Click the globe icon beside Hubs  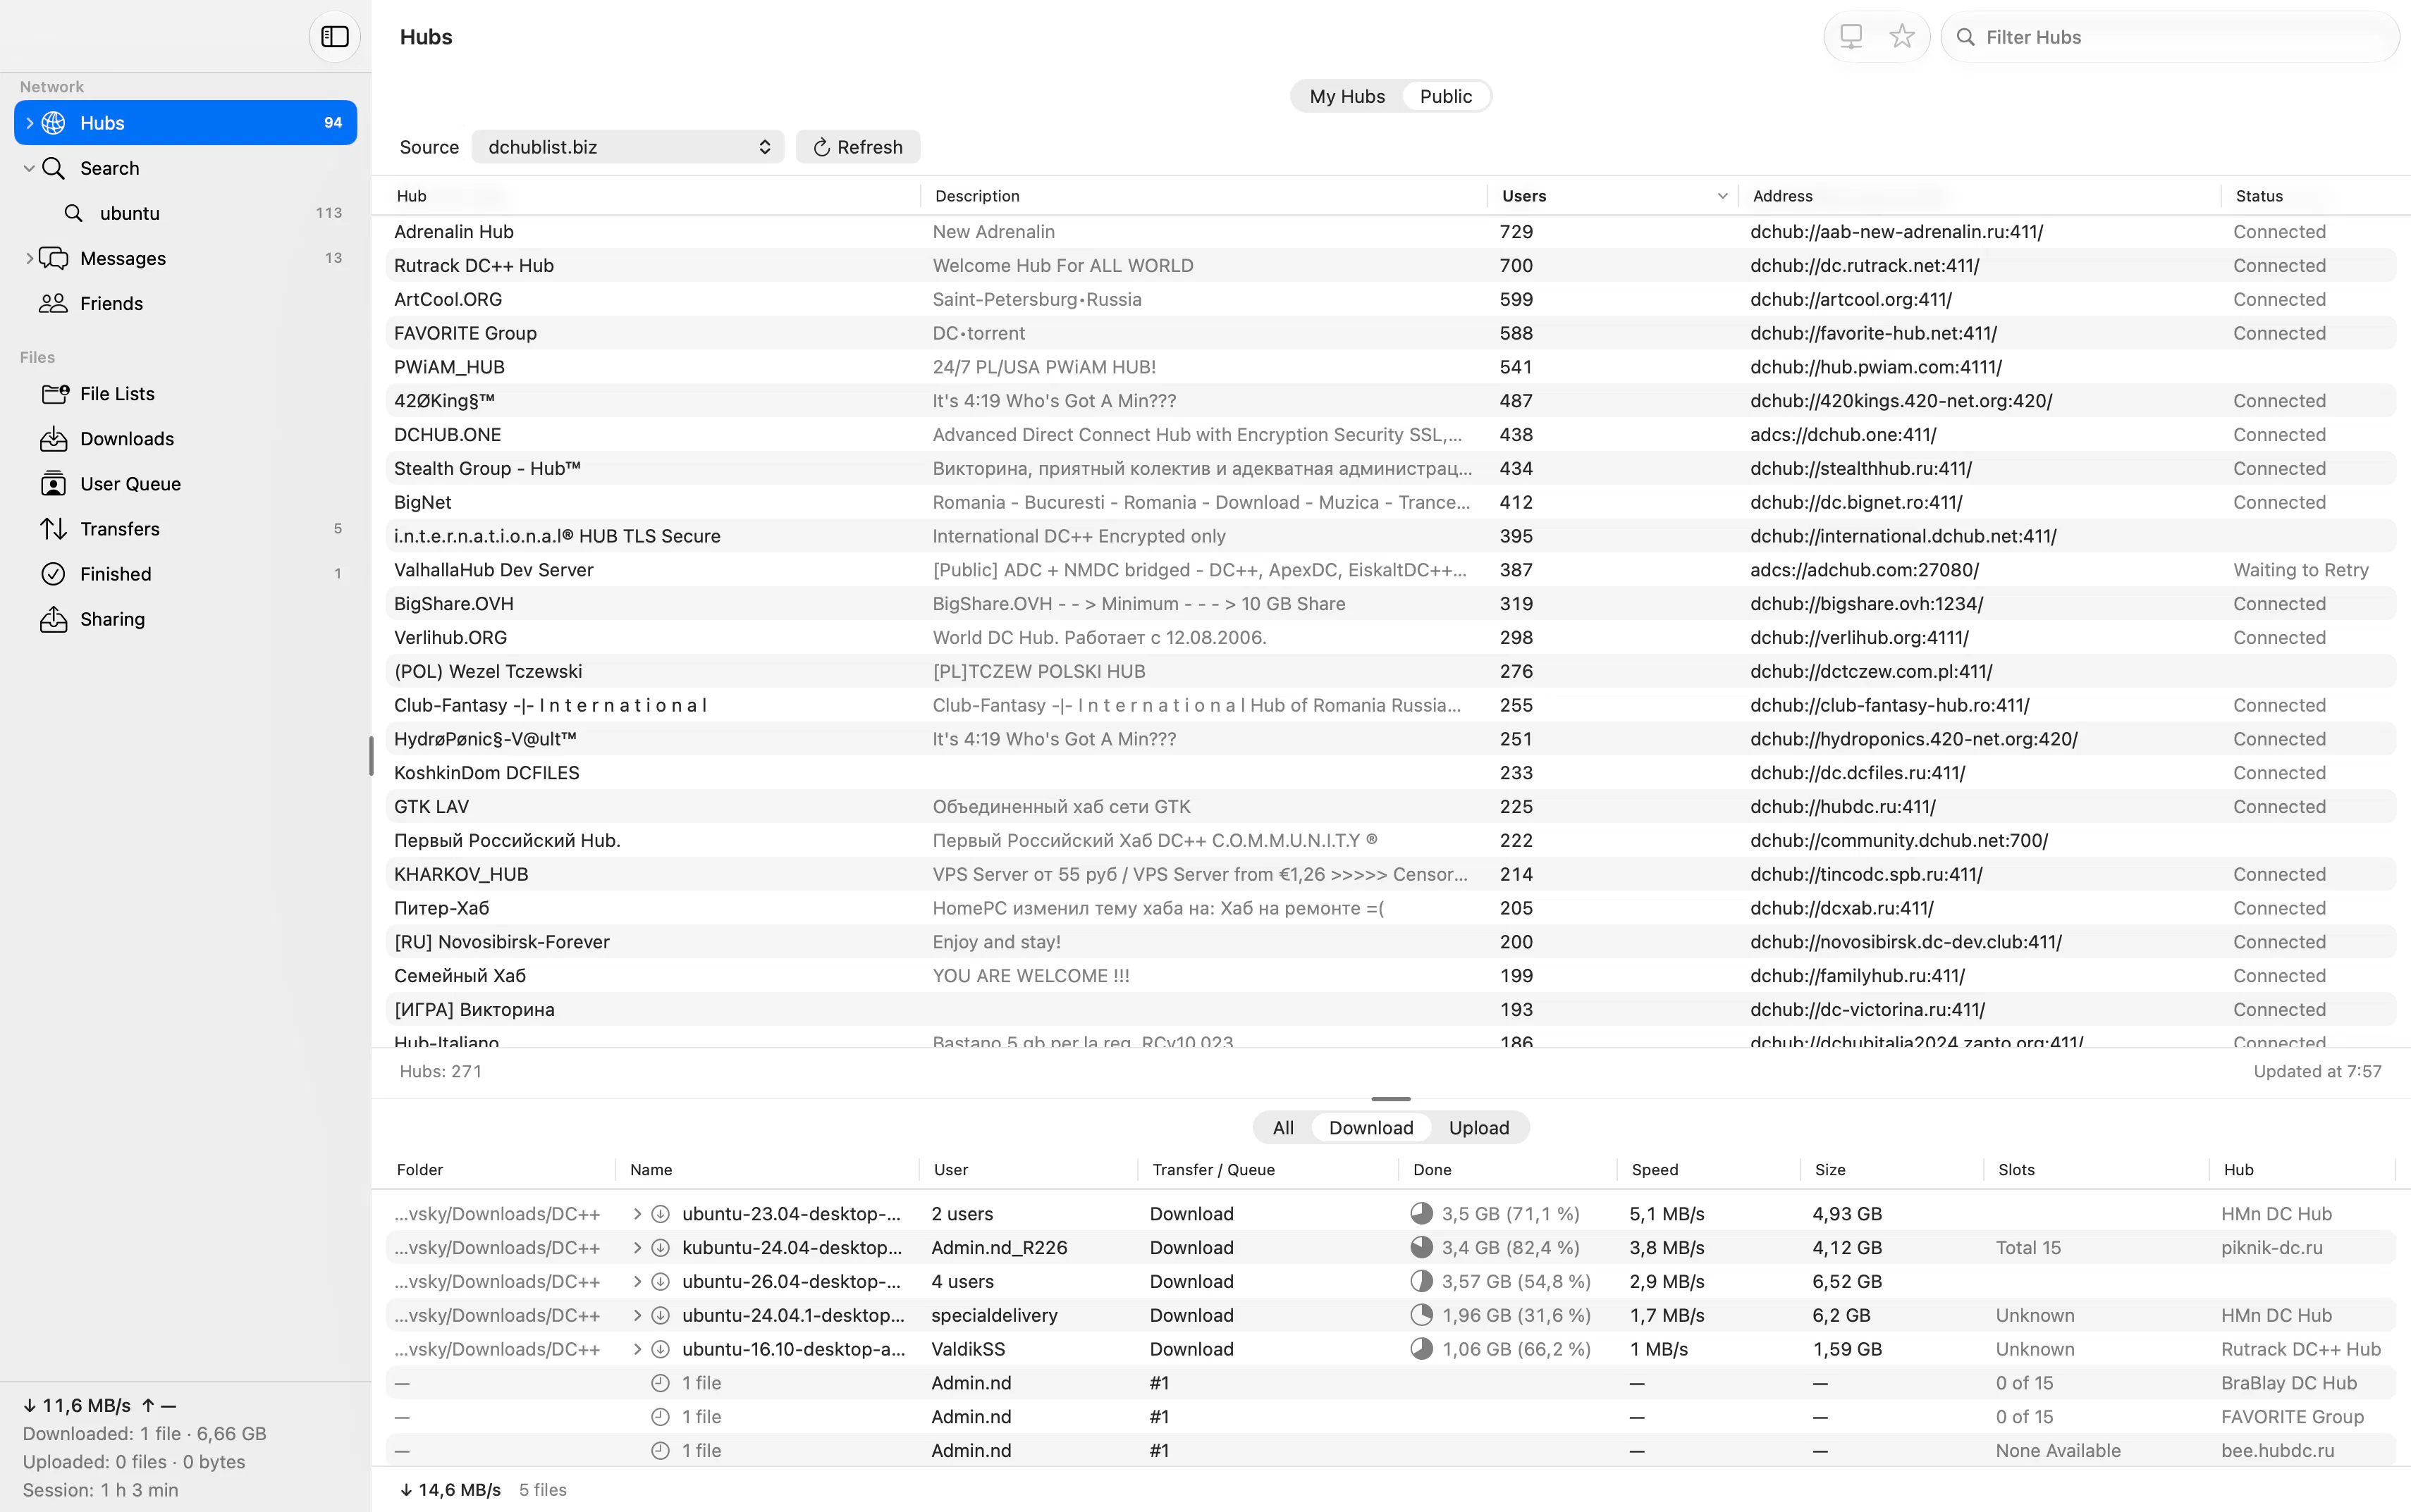[54, 123]
